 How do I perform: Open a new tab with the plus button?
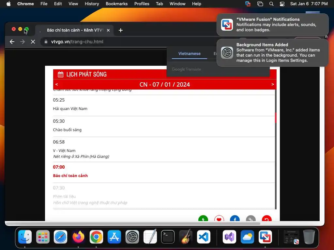tap(121, 30)
